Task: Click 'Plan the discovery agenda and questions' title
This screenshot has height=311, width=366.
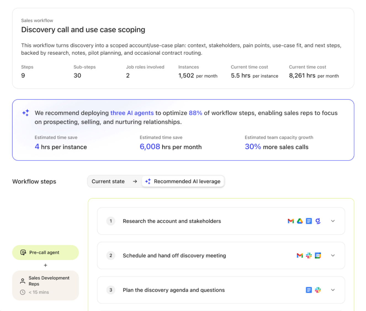Action: (174, 290)
